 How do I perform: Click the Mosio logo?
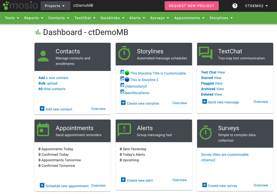(20, 6)
